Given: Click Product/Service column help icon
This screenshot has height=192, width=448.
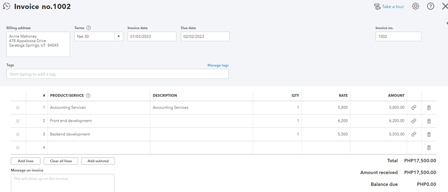Looking at the screenshot, I should 88,96.
